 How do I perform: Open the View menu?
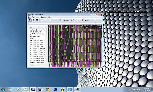(x=38, y=17)
